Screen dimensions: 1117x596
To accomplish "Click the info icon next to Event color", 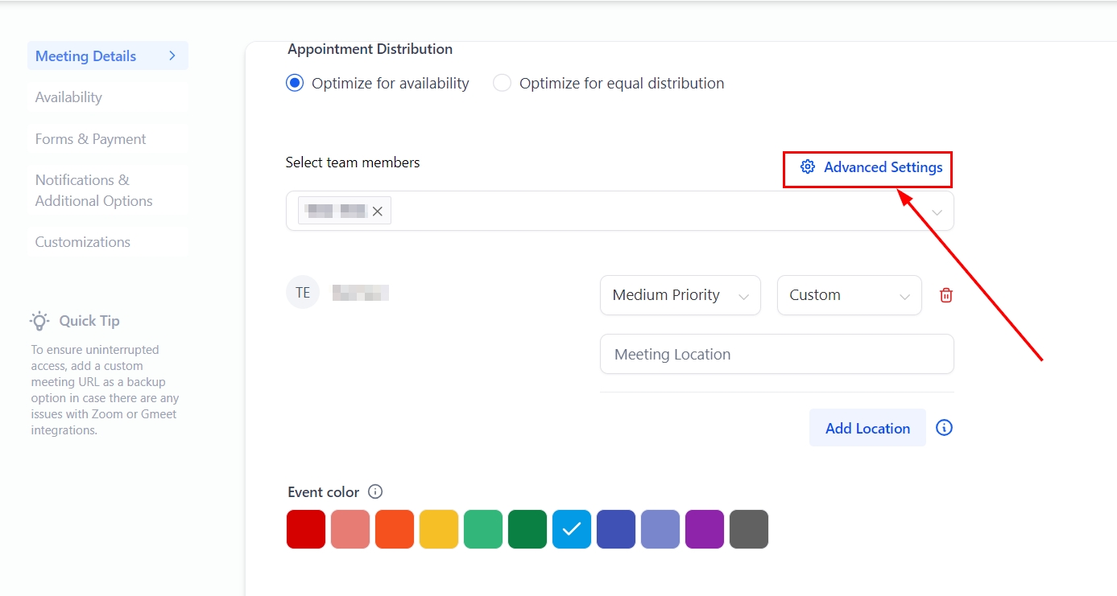I will pos(375,491).
